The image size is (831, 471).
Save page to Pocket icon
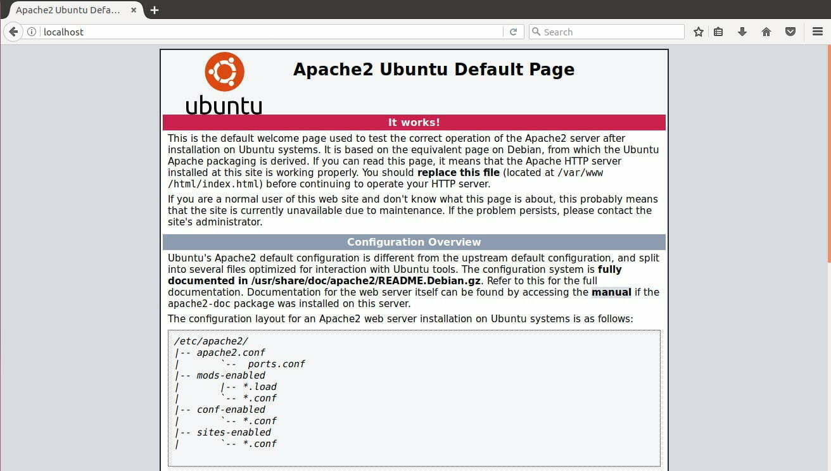coord(790,32)
